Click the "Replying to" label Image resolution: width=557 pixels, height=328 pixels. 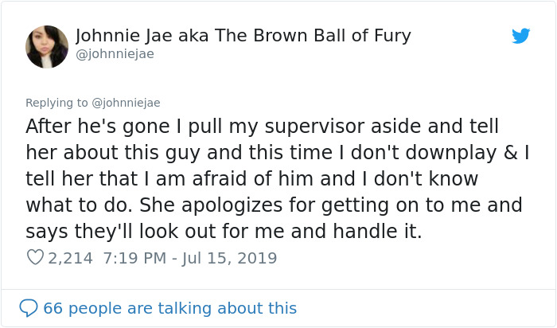[56, 103]
